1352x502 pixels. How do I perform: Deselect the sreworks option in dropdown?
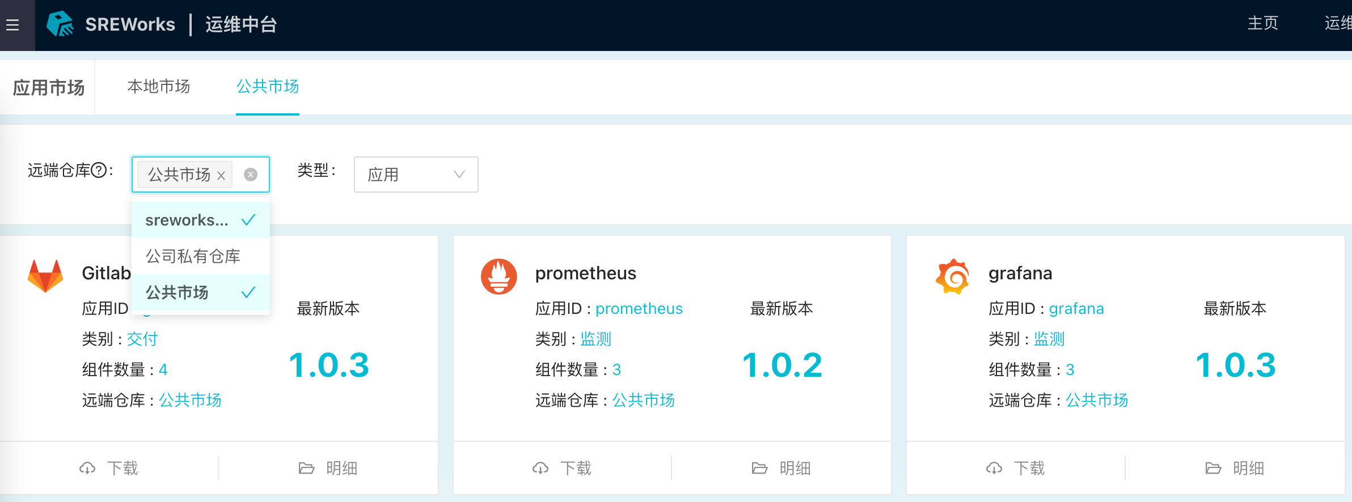200,220
